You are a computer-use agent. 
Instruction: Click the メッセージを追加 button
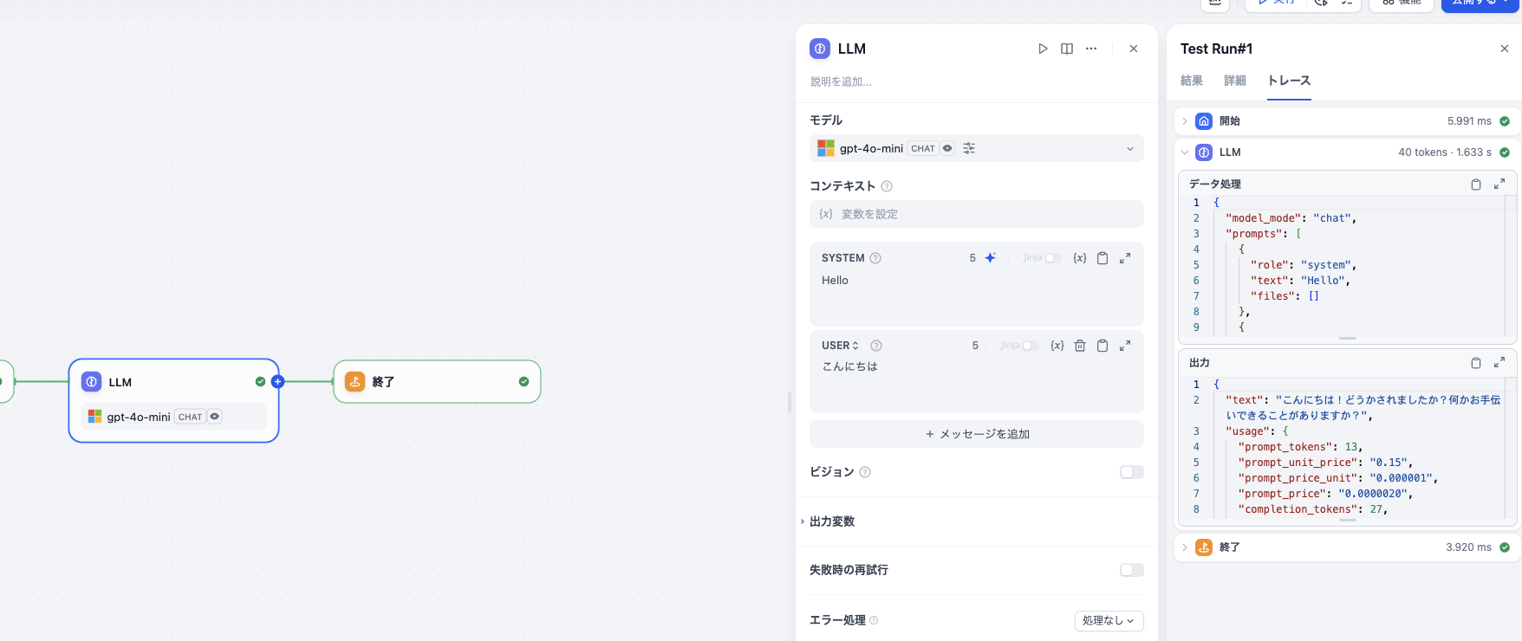coord(977,434)
